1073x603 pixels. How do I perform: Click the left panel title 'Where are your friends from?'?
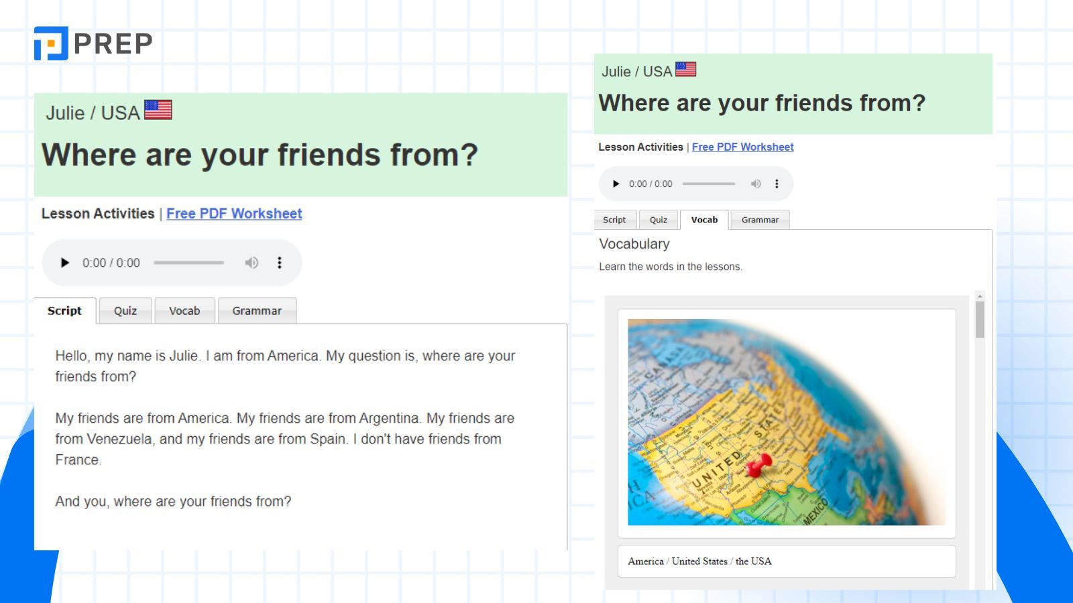260,155
